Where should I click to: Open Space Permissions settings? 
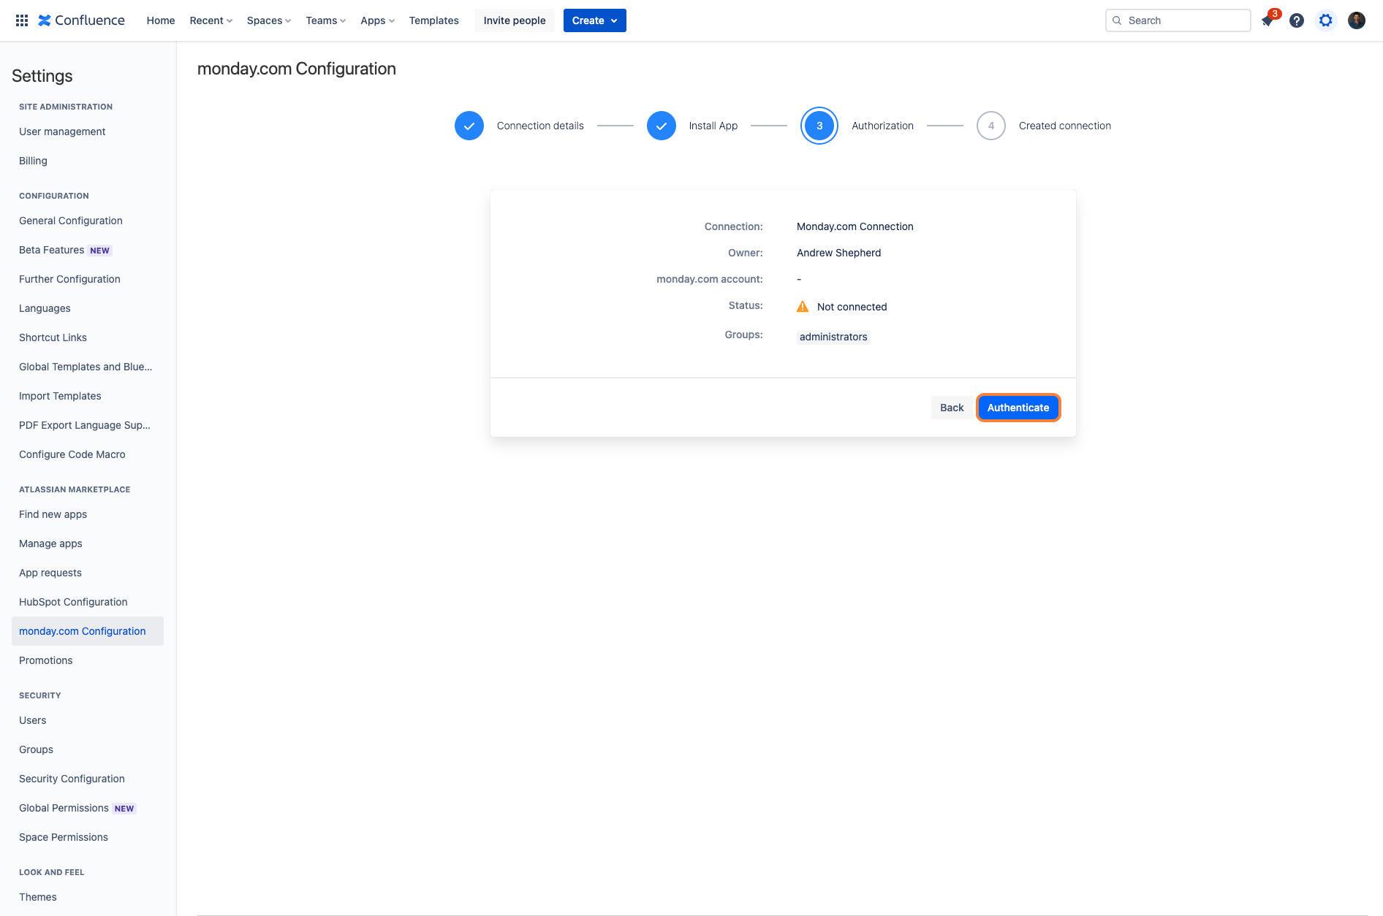pos(88,837)
